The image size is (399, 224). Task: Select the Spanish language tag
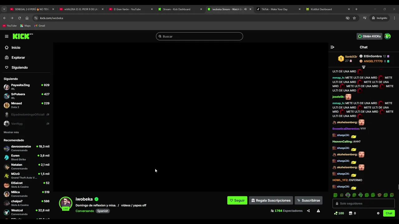[x=103, y=211]
